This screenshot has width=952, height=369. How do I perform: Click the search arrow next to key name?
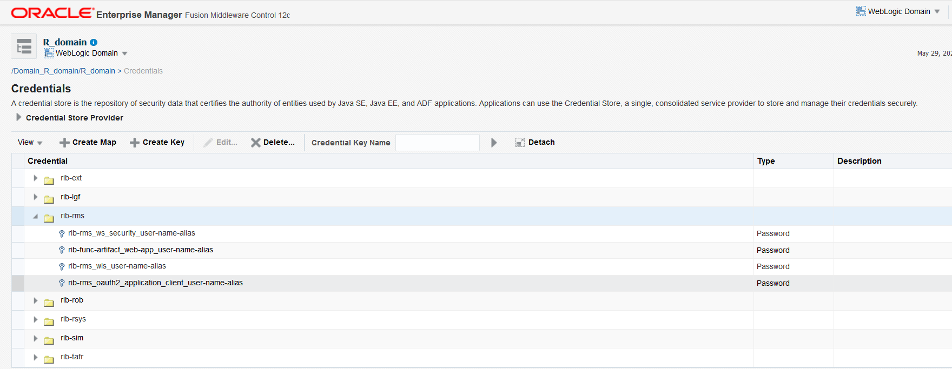click(x=494, y=143)
